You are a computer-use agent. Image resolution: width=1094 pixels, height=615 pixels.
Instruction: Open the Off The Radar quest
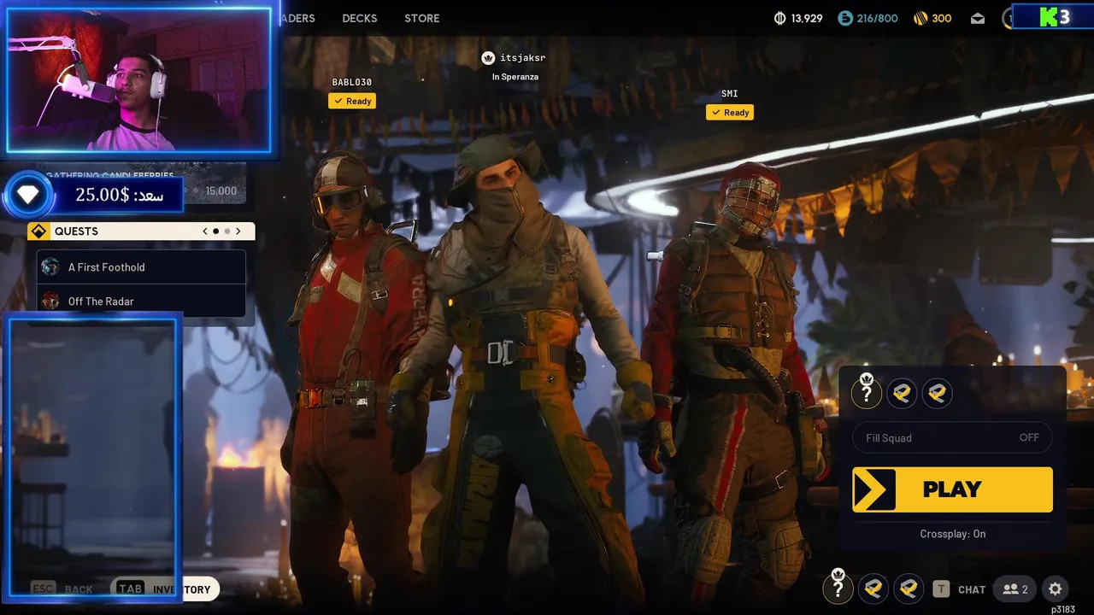[x=141, y=301]
